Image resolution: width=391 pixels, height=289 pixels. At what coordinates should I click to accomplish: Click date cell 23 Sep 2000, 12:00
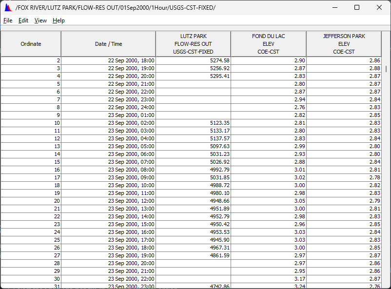click(x=108, y=201)
